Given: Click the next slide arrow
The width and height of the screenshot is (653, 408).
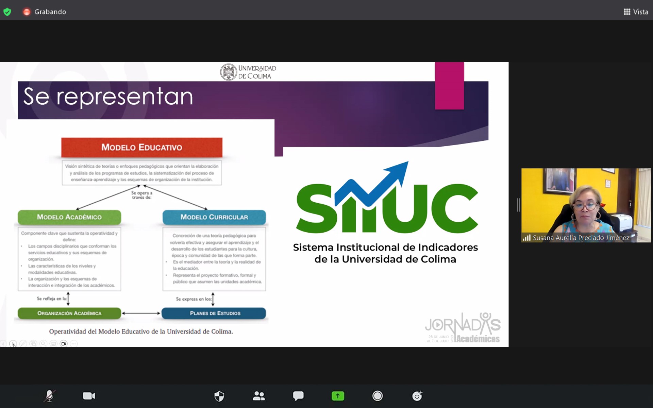Looking at the screenshot, I should tap(13, 344).
